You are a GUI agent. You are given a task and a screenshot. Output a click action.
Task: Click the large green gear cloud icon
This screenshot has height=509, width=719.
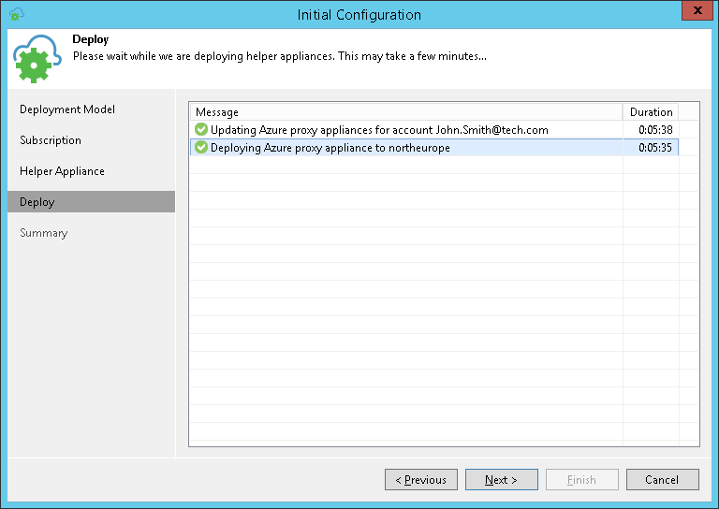(37, 58)
